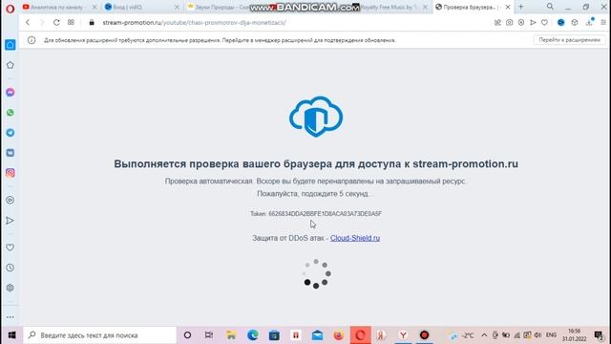
Task: Go back with the back arrow
Action: tap(28, 23)
